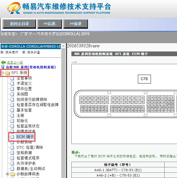Click the document icon next to 定格数据
This screenshot has width=177, height=178.
(x=12, y=153)
